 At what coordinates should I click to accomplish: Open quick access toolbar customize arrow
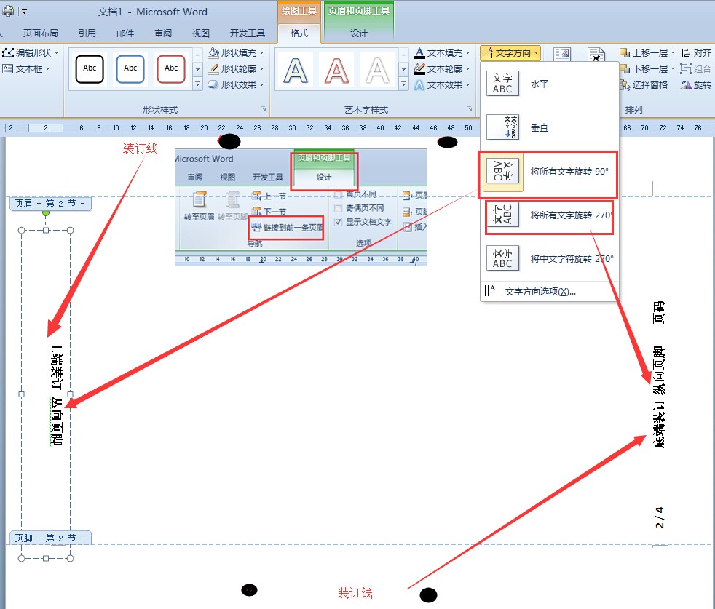pyautogui.click(x=24, y=12)
